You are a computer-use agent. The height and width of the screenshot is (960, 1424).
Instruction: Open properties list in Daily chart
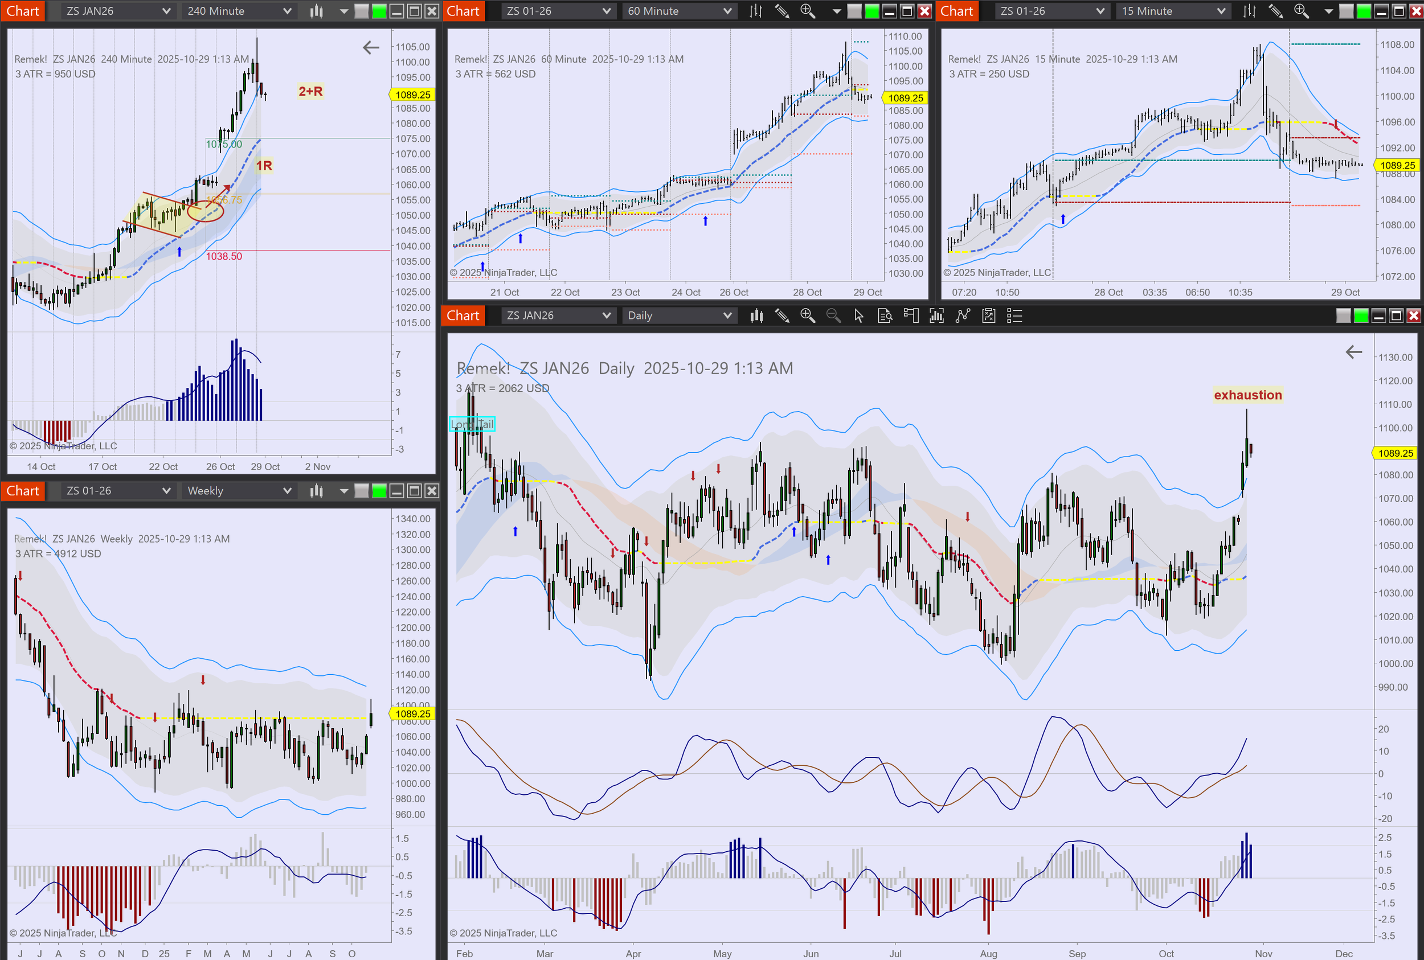point(1014,315)
